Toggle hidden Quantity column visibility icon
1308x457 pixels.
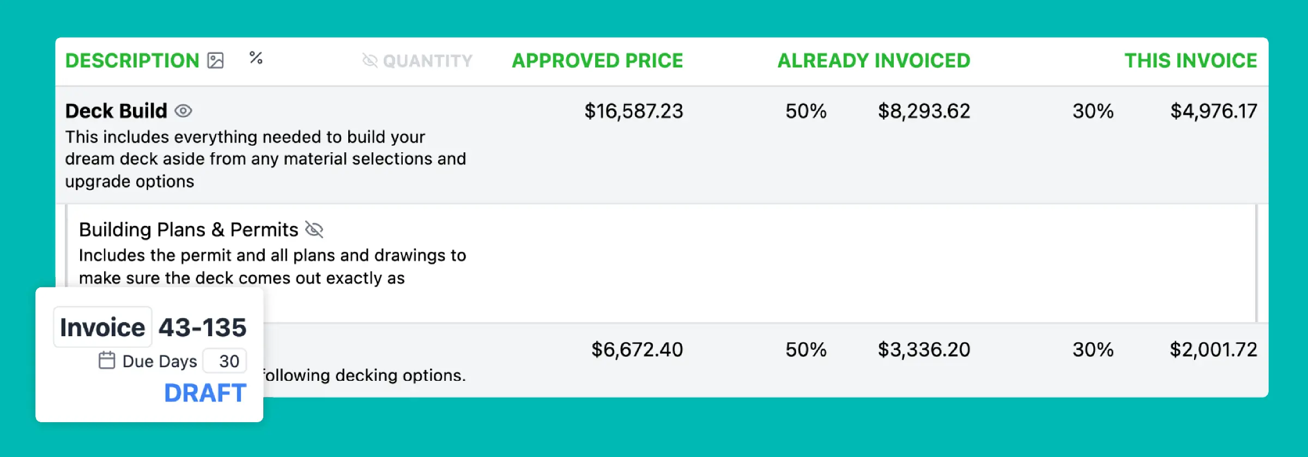[x=370, y=60]
